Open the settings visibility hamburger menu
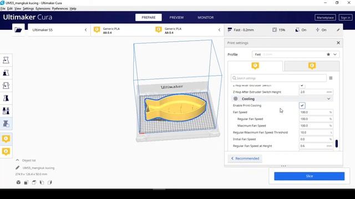Image resolution: width=355 pixels, height=199 pixels. coord(331,78)
